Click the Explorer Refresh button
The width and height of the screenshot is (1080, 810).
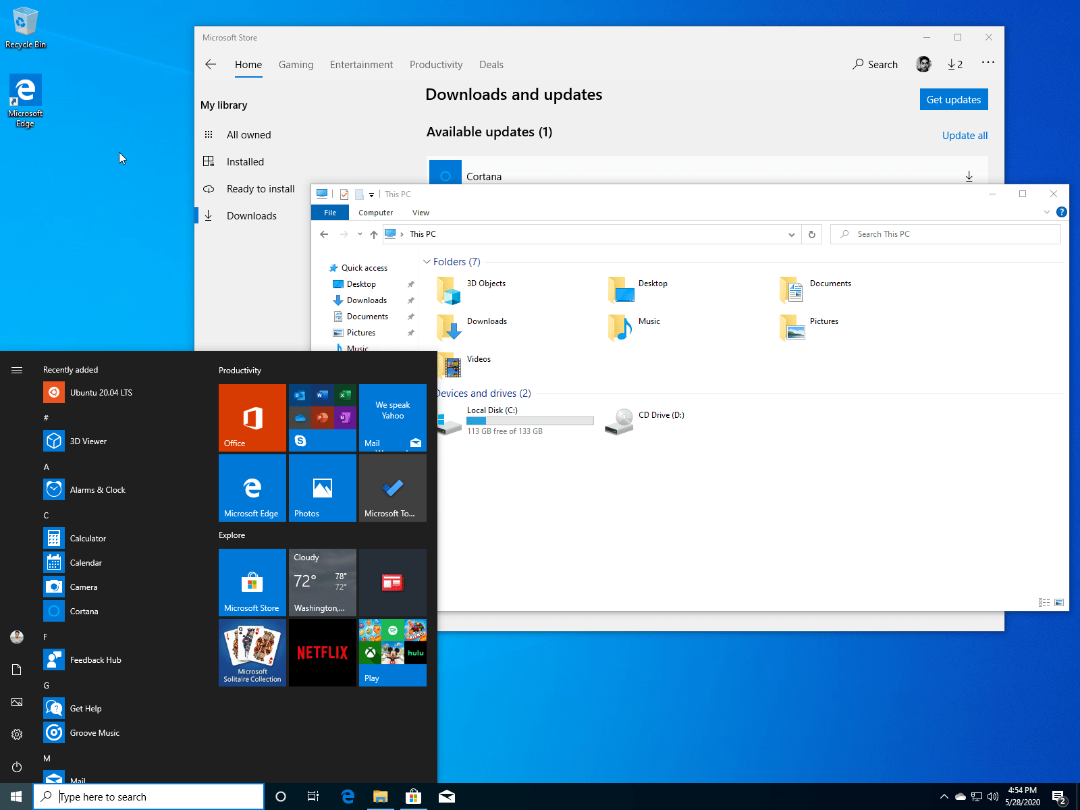point(812,234)
